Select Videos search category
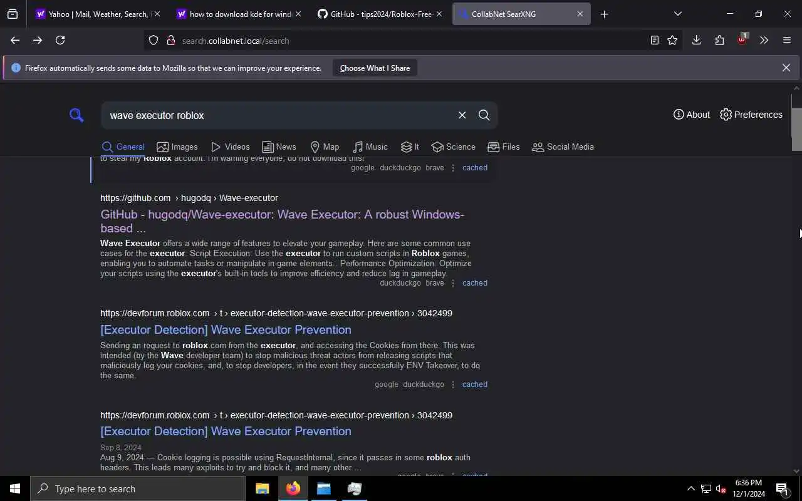 click(230, 147)
